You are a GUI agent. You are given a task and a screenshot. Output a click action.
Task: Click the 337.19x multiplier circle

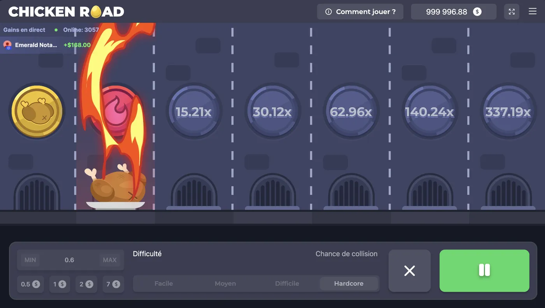[x=508, y=111]
